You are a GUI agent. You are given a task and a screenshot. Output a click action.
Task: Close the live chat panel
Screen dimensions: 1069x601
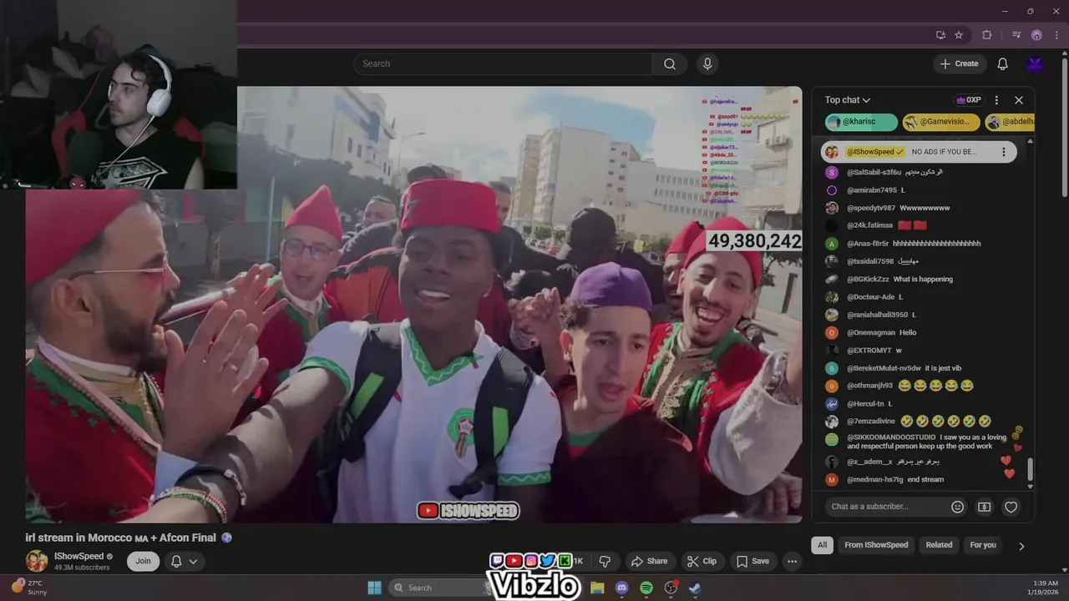(1019, 100)
